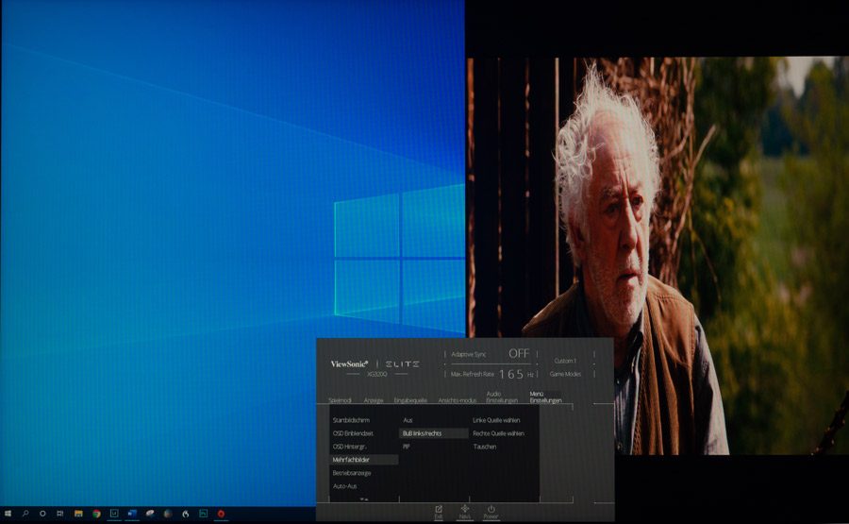Click Rechte Quelle wählen

point(499,433)
